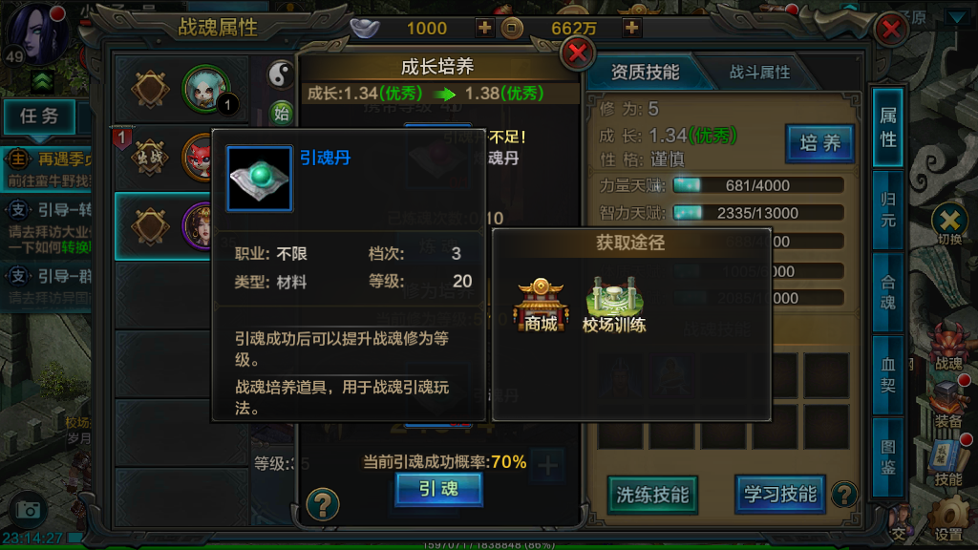This screenshot has width=978, height=550.
Task: Click the help icon beside 学习技能
Action: point(844,496)
